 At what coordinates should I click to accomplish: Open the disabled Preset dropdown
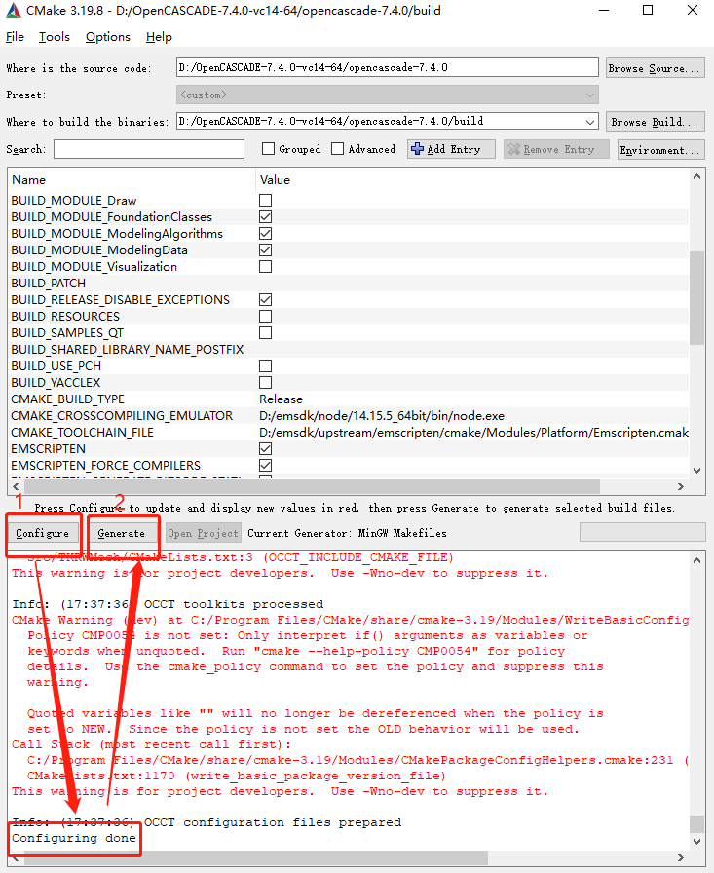coord(388,95)
